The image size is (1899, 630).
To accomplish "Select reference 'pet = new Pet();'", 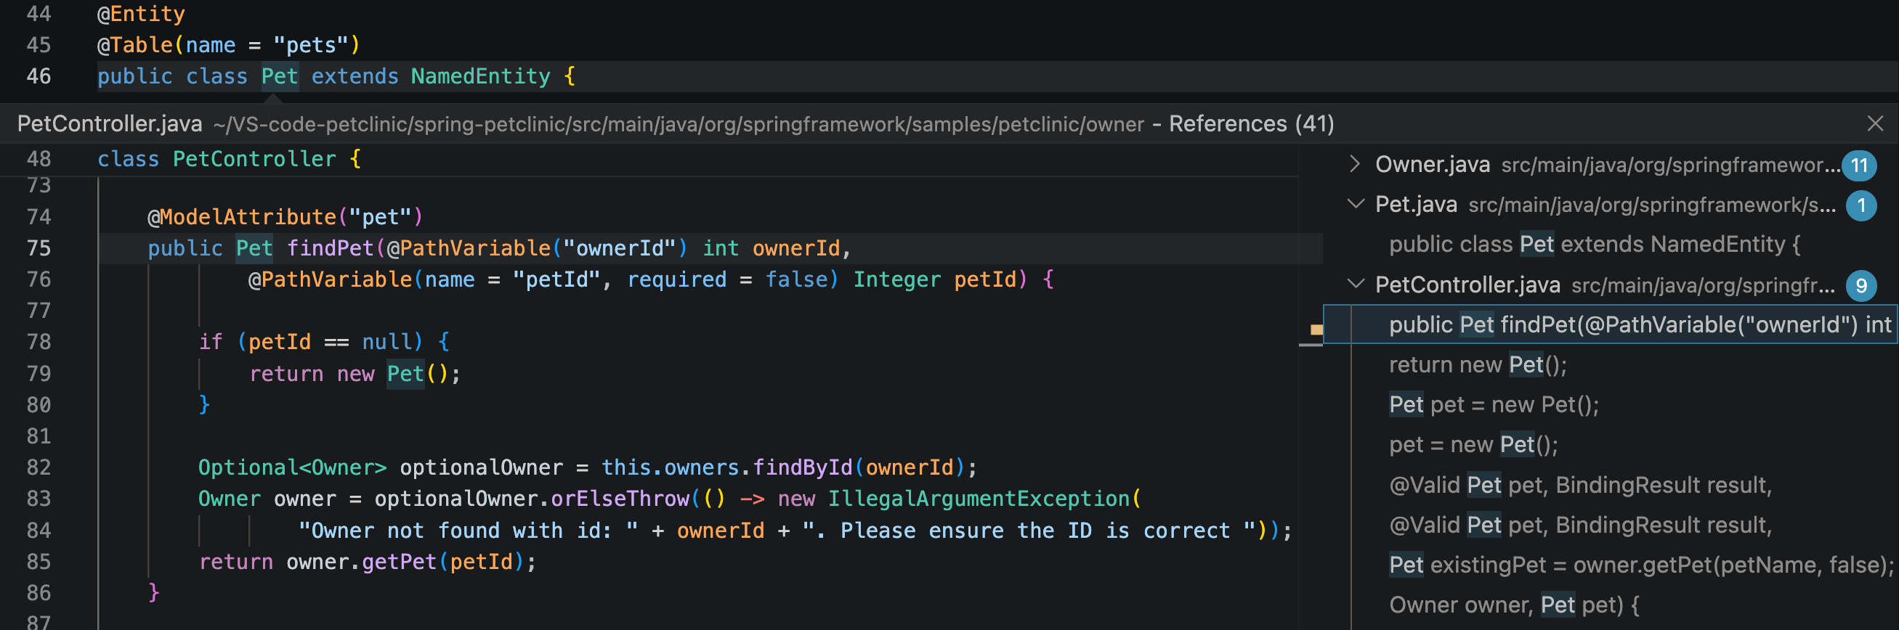I will 1473,445.
